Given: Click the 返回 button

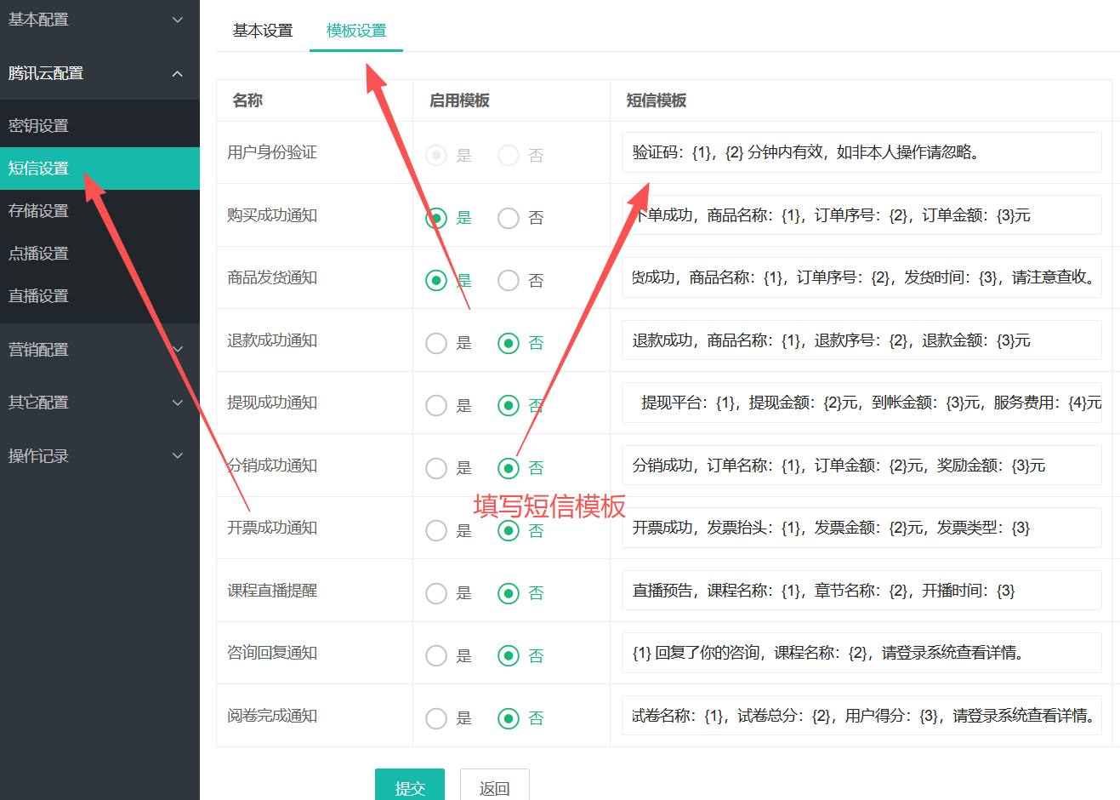Looking at the screenshot, I should (495, 786).
